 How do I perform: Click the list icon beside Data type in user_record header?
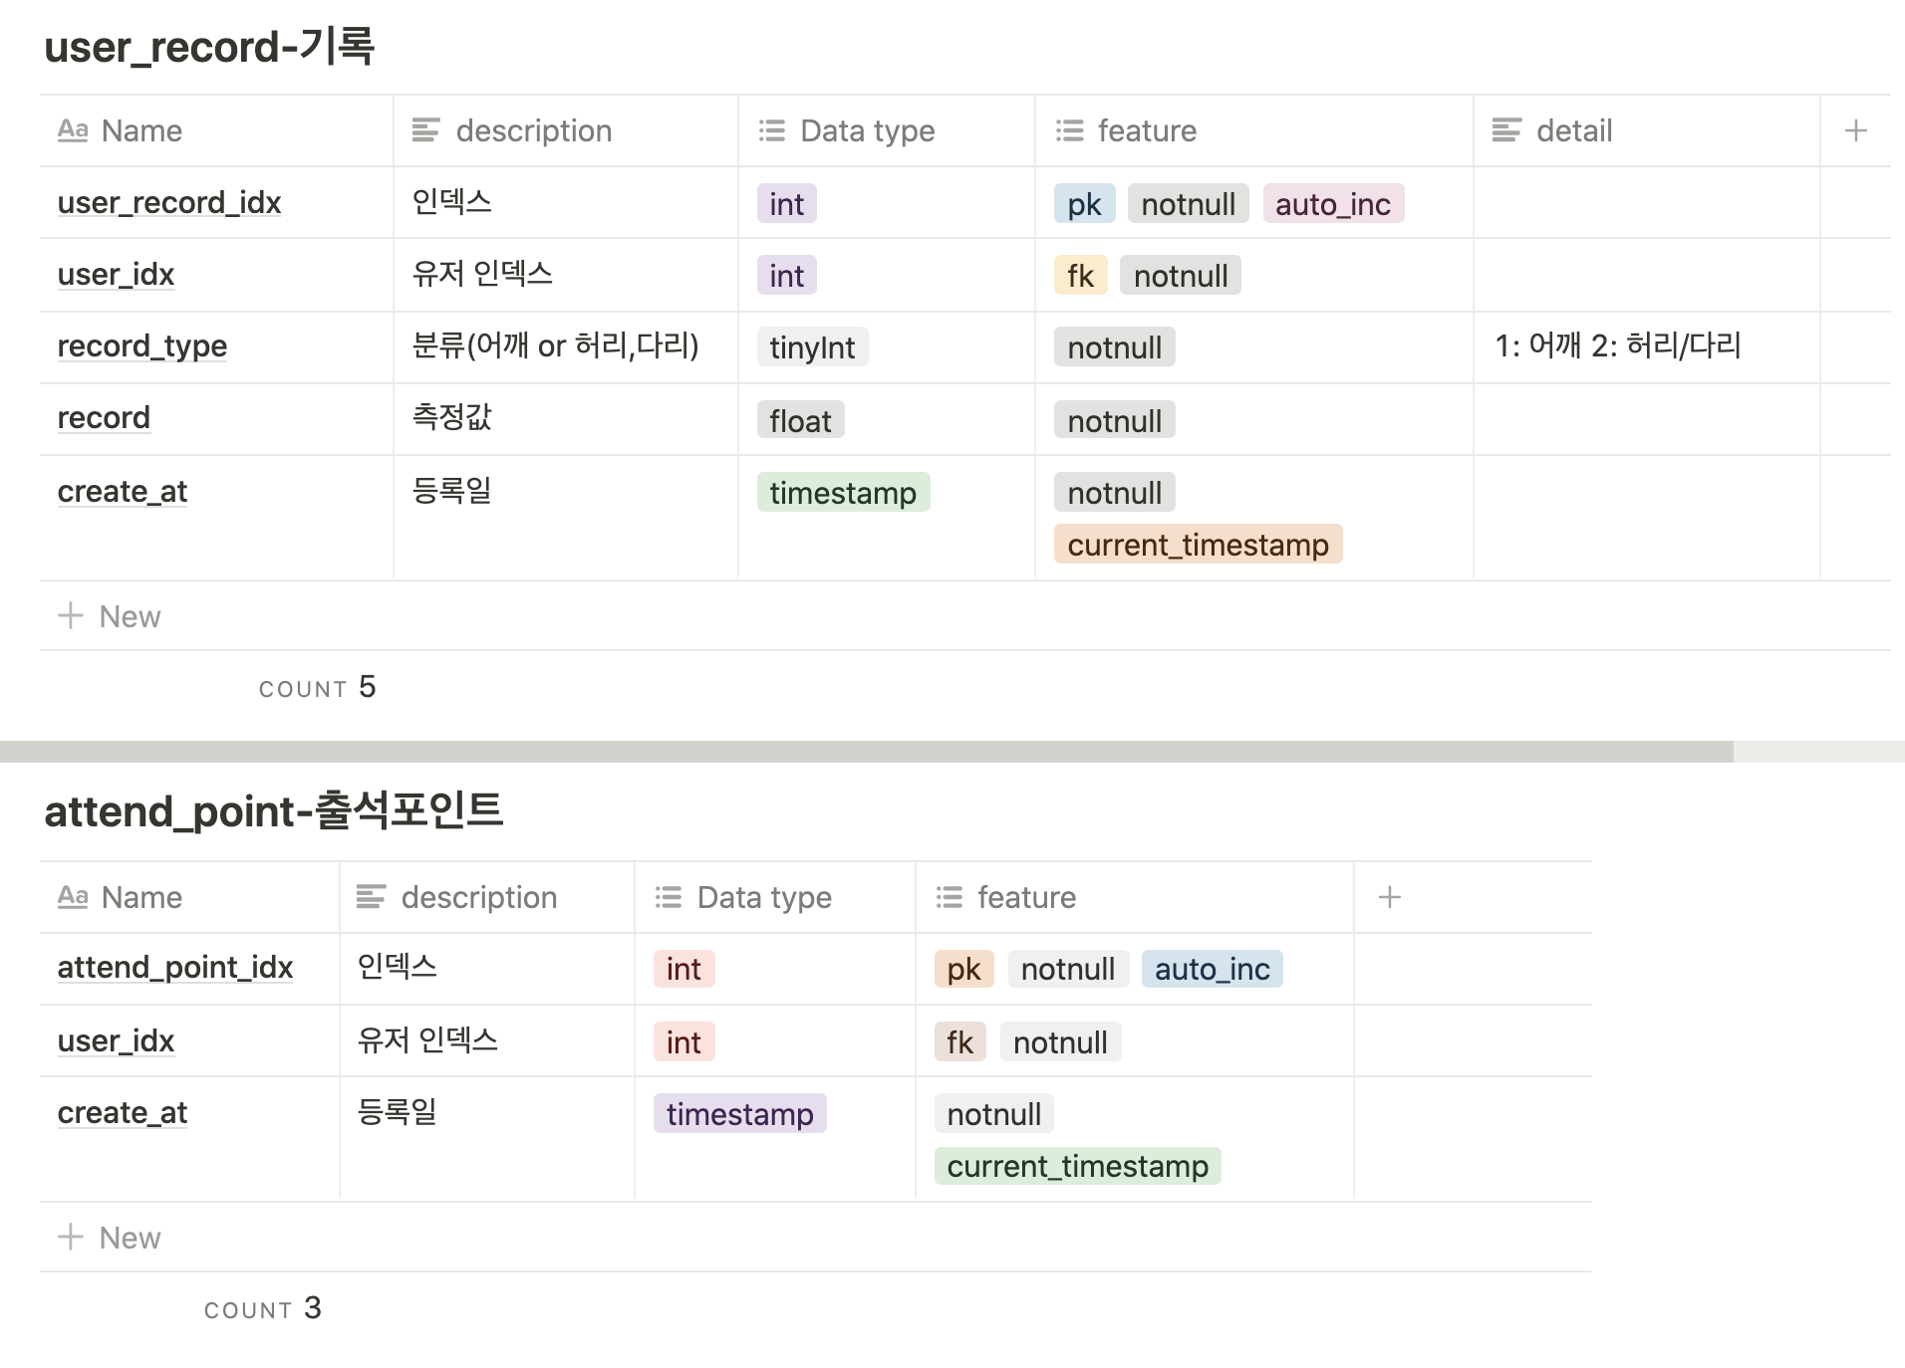771,130
